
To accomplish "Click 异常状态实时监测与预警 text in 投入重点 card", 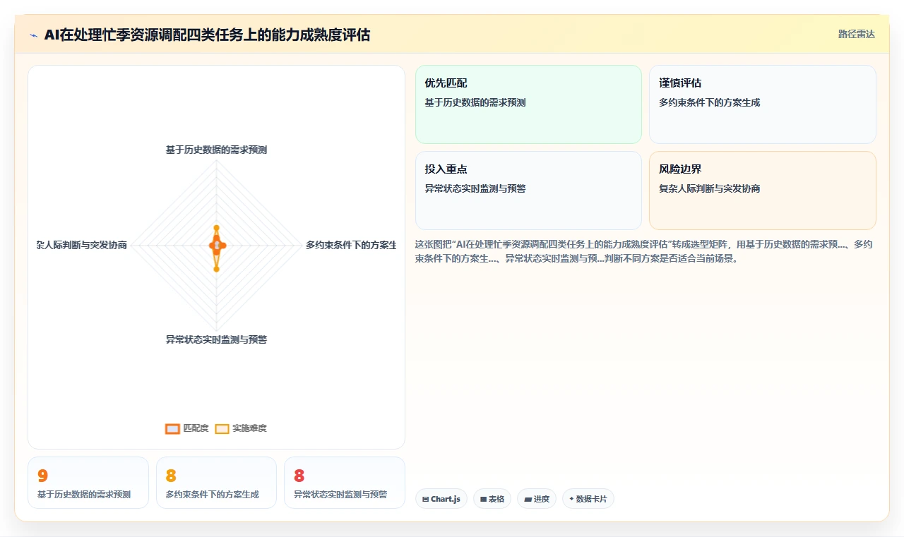I will (x=475, y=188).
